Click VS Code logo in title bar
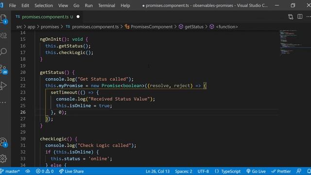311x175 pixels. pyautogui.click(x=1, y=5)
